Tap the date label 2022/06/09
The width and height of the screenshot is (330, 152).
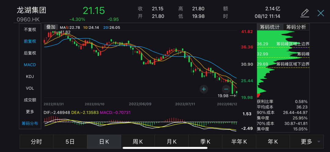(140, 104)
